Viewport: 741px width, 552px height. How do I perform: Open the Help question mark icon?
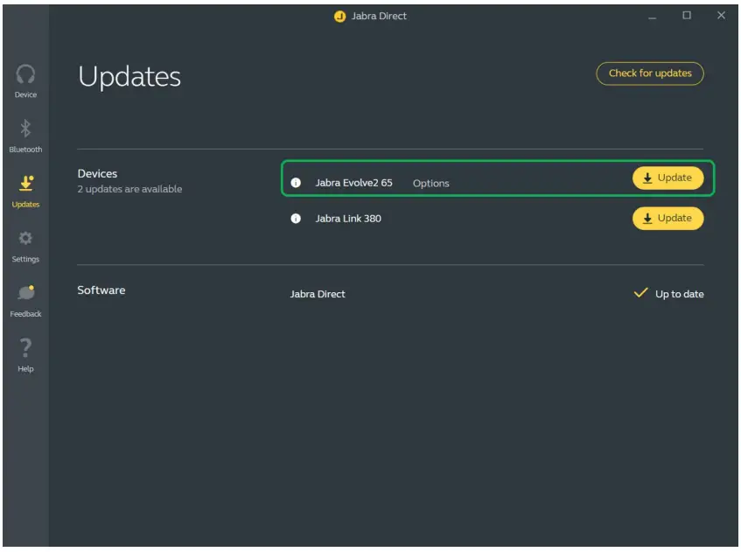point(25,348)
